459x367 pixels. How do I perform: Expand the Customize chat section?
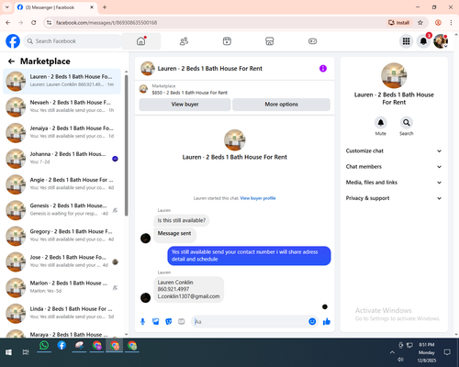click(x=394, y=150)
